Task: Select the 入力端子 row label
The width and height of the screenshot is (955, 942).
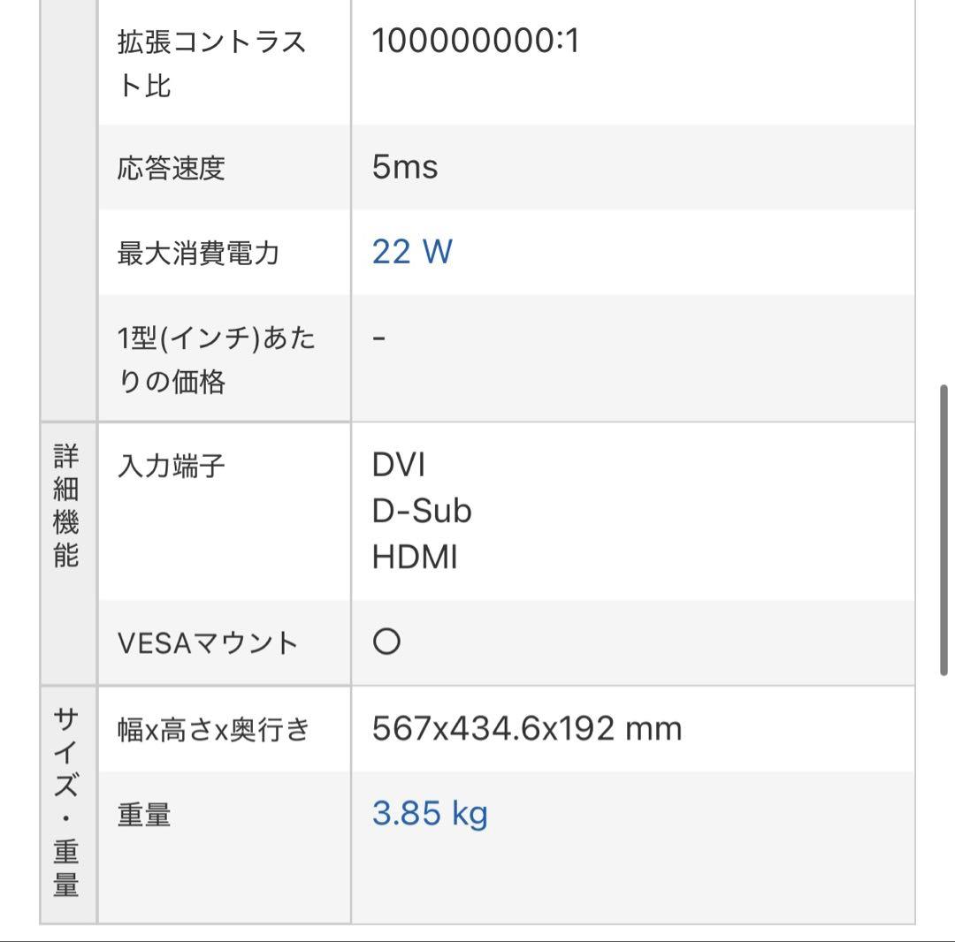Action: (x=172, y=466)
